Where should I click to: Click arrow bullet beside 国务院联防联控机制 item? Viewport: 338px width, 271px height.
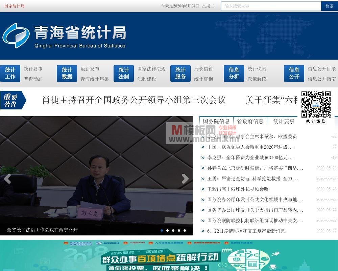pyautogui.click(x=202, y=221)
